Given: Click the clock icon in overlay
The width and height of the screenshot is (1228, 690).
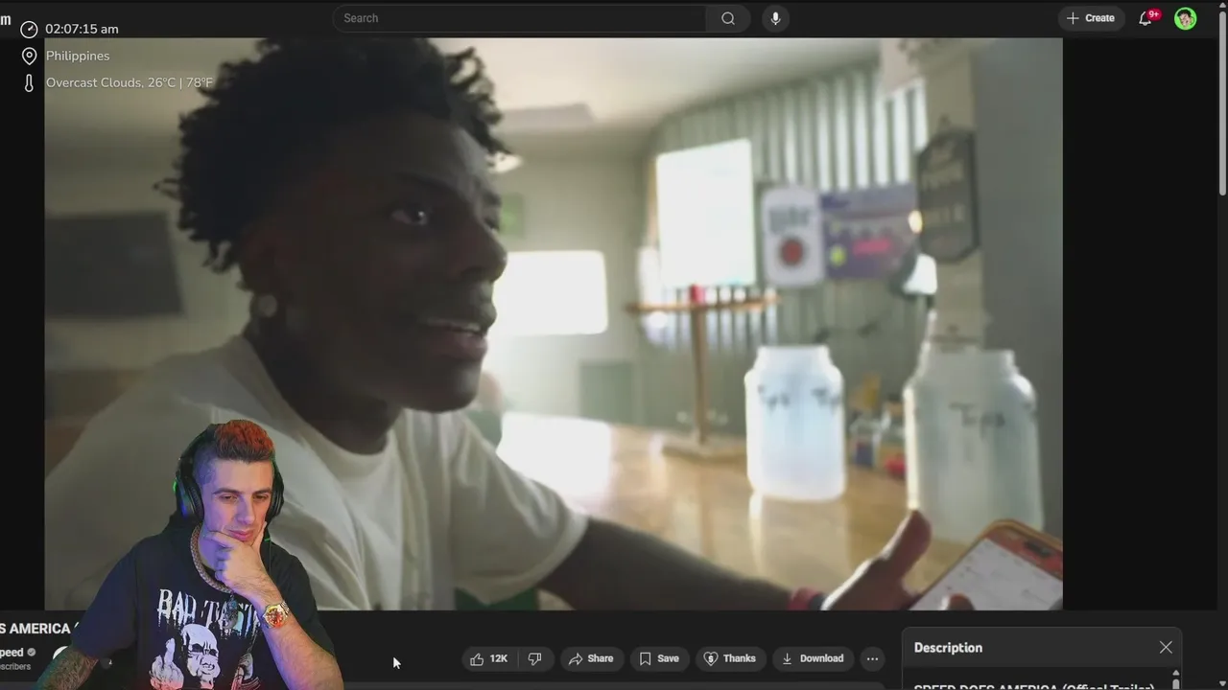Looking at the screenshot, I should coord(29,29).
